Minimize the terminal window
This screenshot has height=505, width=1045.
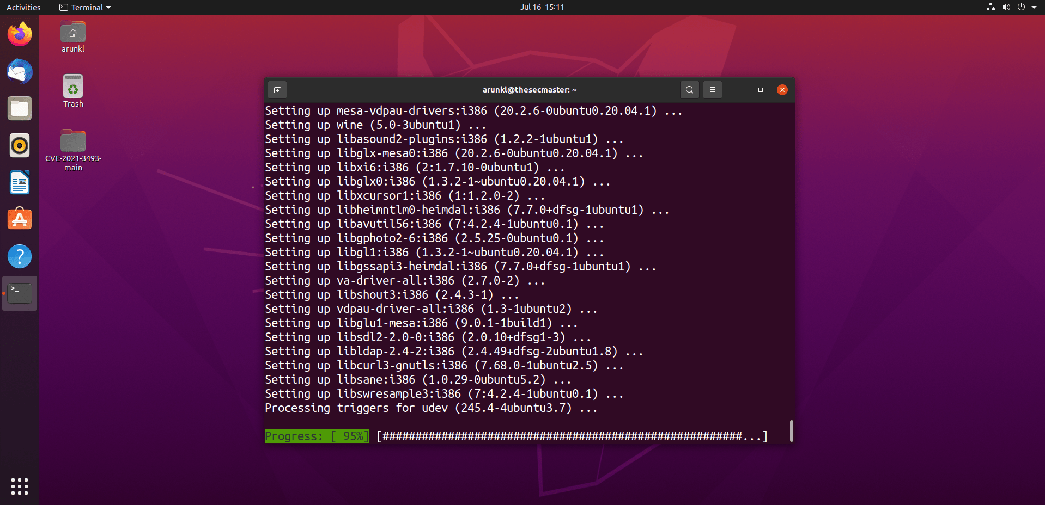(x=739, y=90)
